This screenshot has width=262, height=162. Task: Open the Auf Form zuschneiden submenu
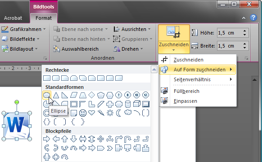(197, 70)
